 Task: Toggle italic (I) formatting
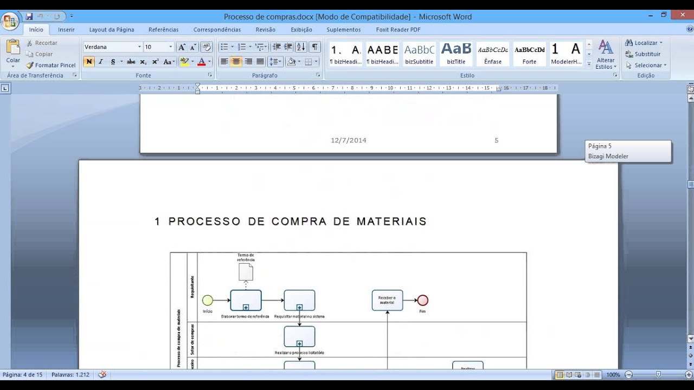tap(100, 62)
